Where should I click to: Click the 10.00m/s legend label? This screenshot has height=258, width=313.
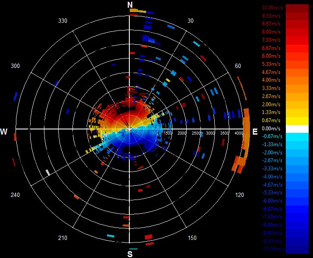(x=272, y=8)
